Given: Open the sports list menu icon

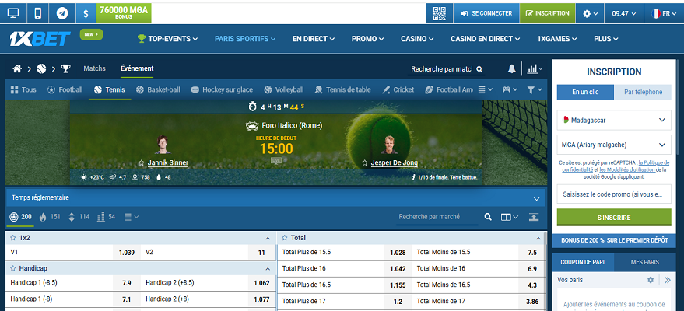Looking at the screenshot, I should tap(485, 89).
